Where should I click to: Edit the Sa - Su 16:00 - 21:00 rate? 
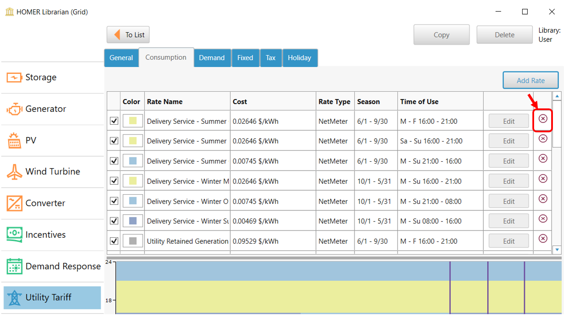[509, 141]
